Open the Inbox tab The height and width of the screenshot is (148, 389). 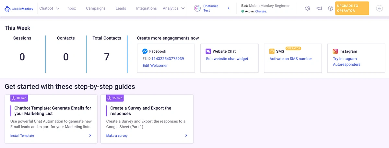pyautogui.click(x=71, y=8)
